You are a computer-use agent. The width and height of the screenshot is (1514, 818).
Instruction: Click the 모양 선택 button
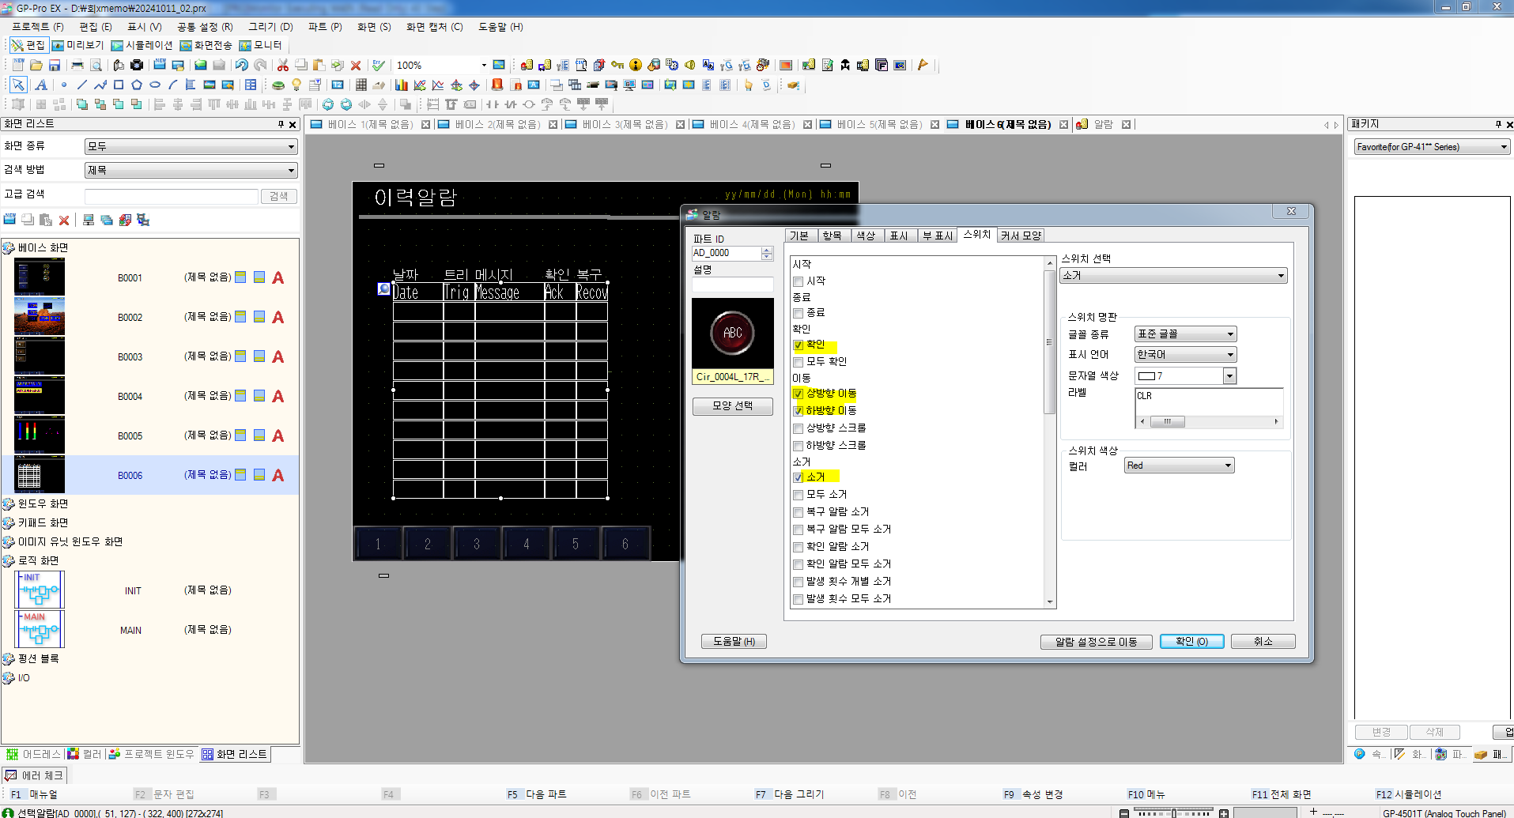pyautogui.click(x=732, y=405)
